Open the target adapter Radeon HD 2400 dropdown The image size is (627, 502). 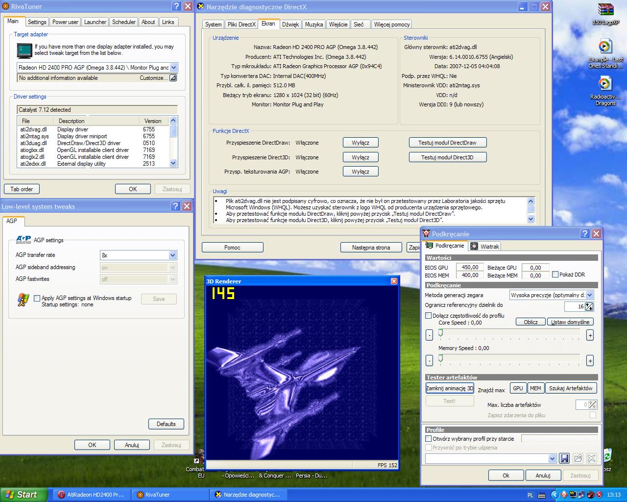[173, 68]
